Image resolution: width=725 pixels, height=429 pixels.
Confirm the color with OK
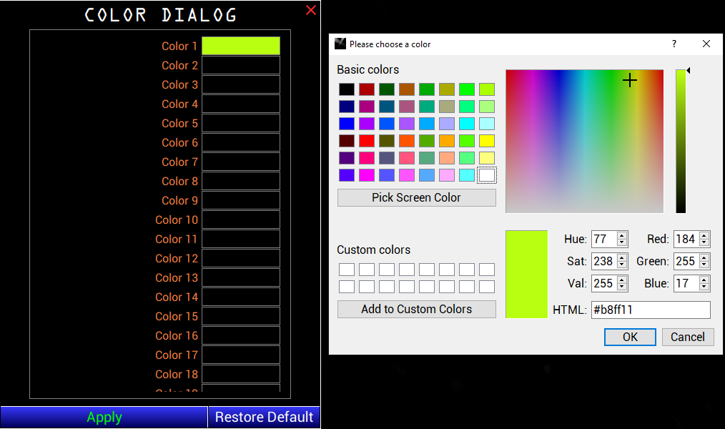(x=630, y=337)
